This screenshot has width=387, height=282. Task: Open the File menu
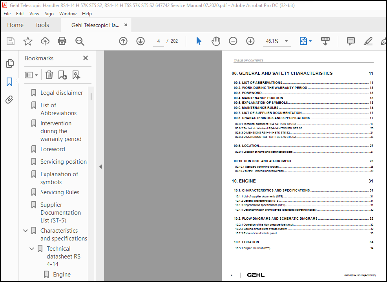(x=7, y=14)
